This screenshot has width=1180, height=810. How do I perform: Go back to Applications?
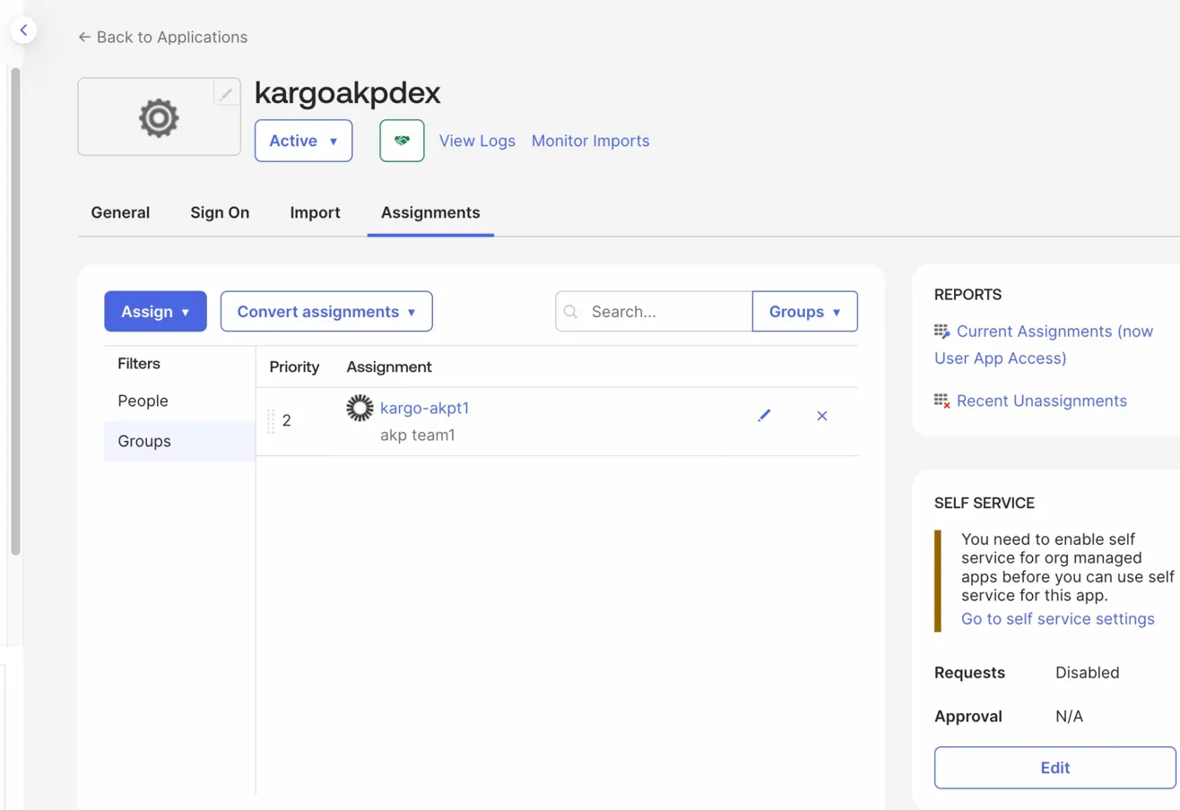pos(162,37)
